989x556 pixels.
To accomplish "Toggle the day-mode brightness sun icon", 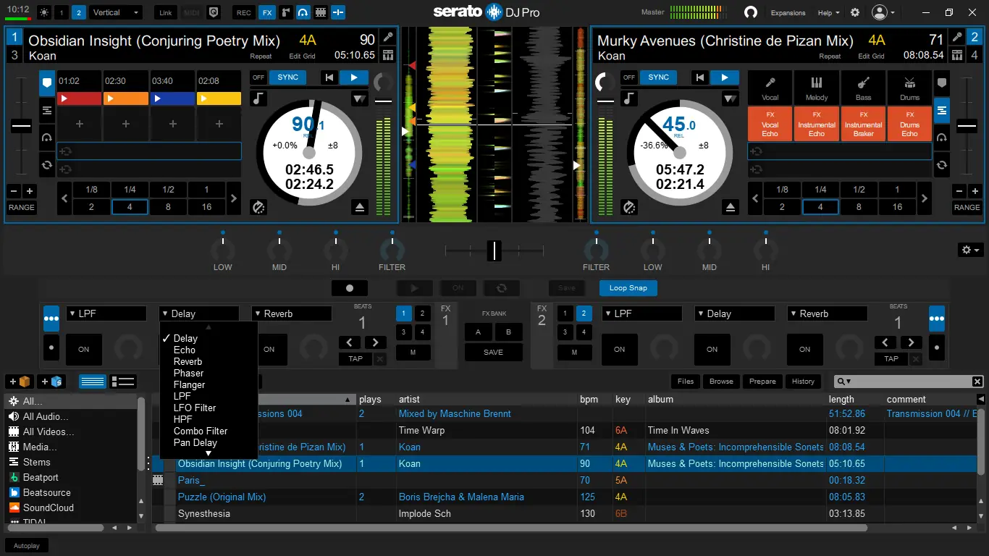I will (x=43, y=12).
